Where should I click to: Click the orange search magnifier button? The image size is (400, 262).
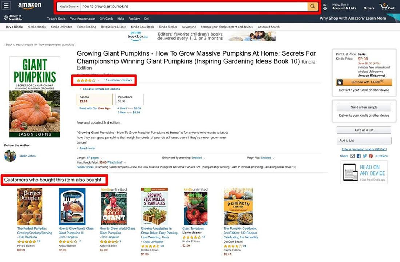pos(312,7)
